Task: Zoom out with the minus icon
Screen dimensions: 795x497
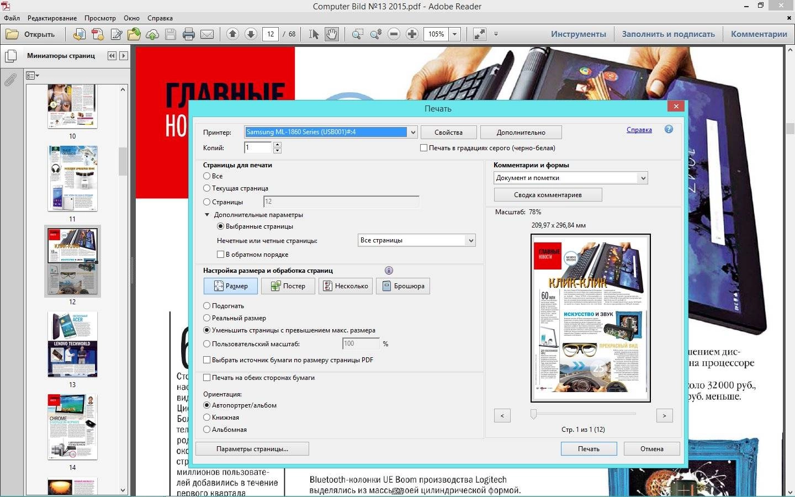Action: click(x=394, y=34)
